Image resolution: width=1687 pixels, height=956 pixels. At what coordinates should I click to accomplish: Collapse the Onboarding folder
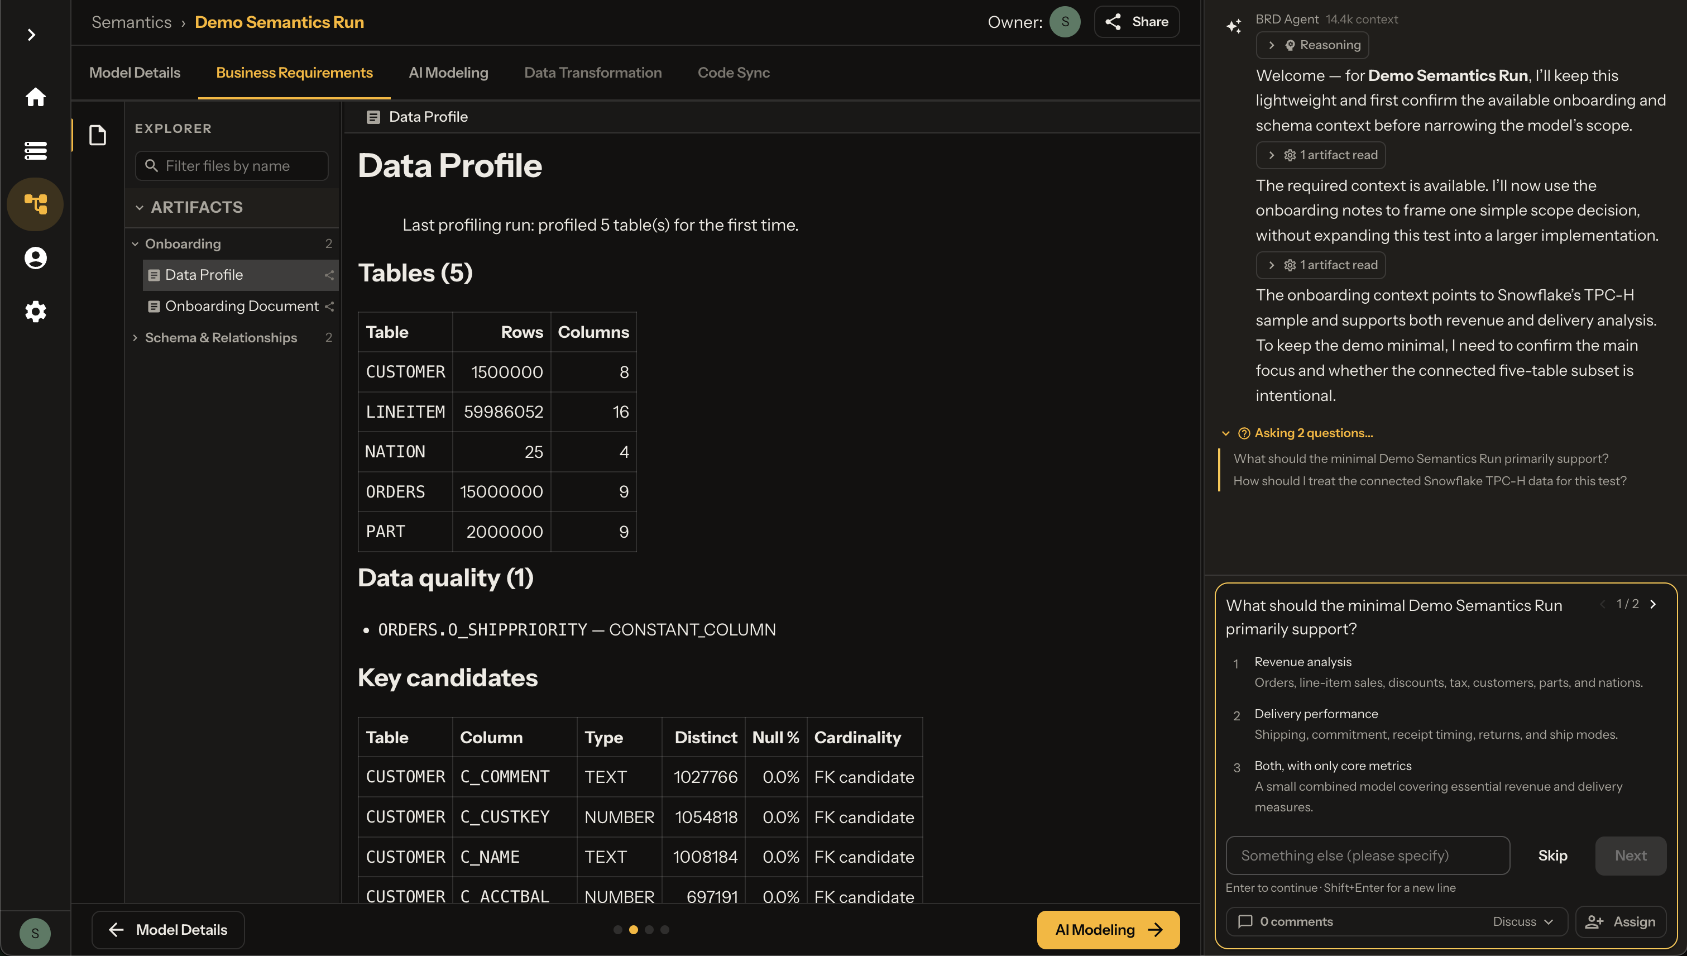point(135,243)
